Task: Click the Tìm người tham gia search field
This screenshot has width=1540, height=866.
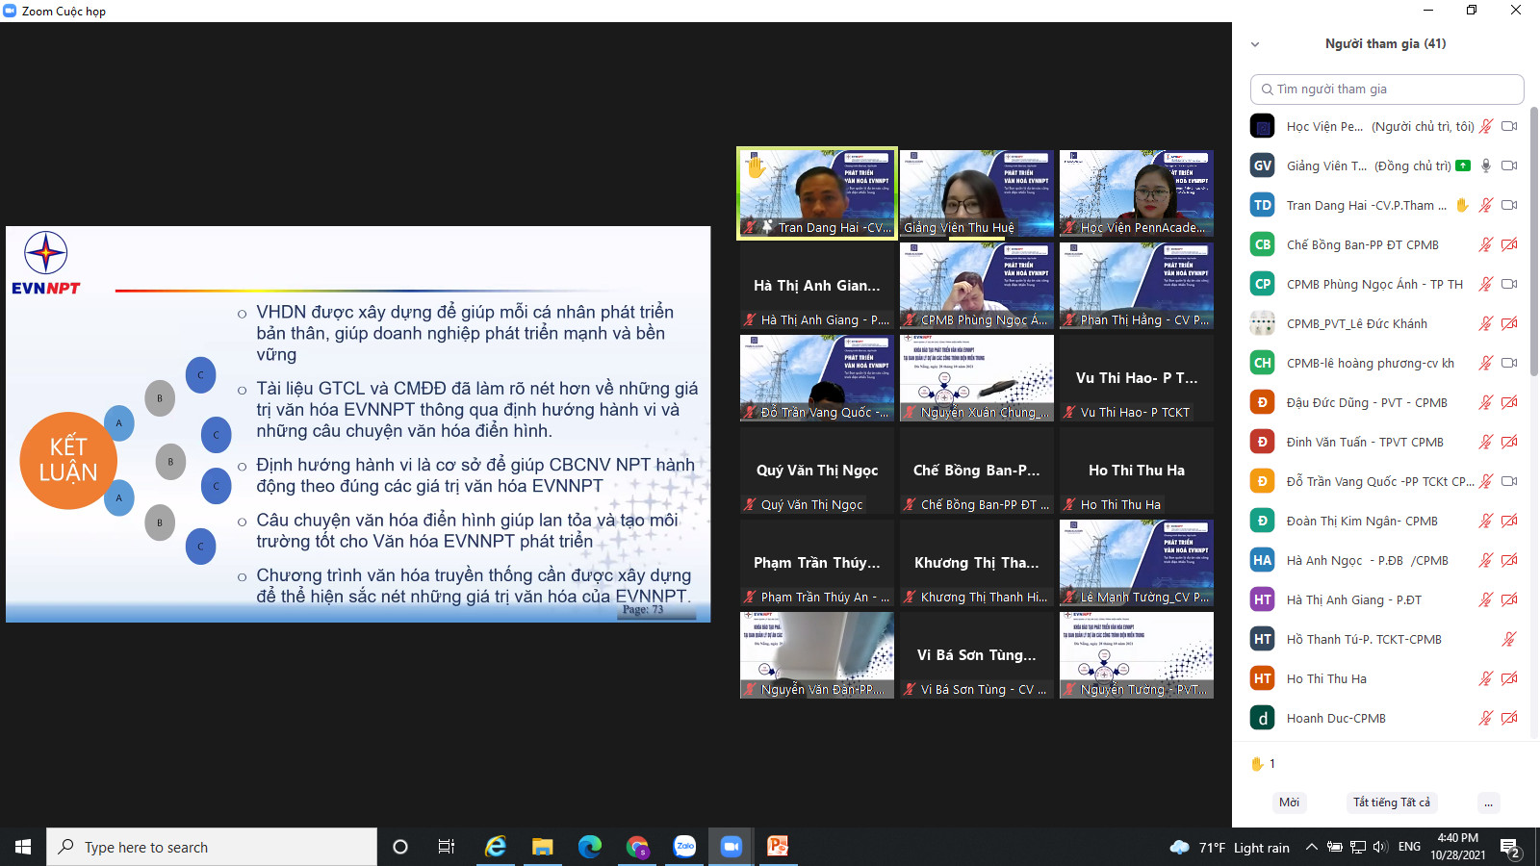Action: click(x=1387, y=89)
